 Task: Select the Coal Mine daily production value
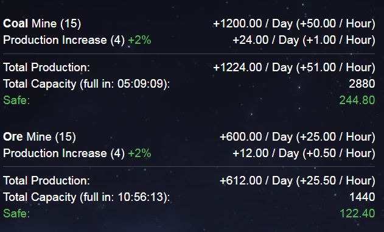[x=294, y=24]
